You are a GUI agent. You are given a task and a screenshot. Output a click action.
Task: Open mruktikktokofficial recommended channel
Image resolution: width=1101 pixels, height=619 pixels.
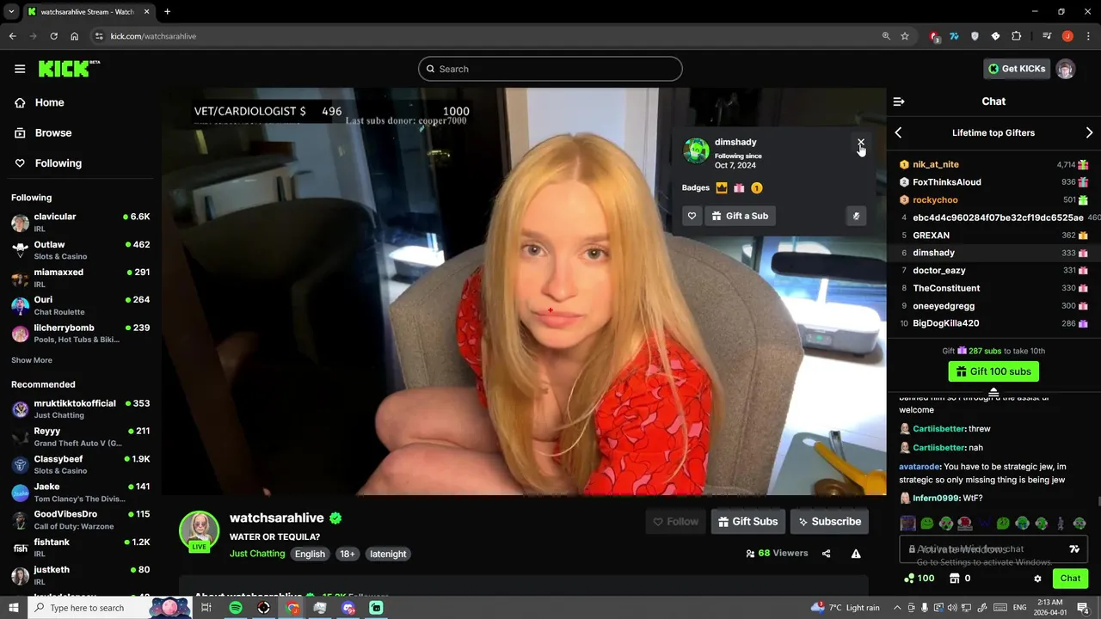81,409
